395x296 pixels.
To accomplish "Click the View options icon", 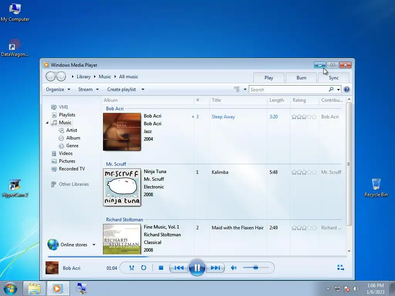I will [236, 89].
